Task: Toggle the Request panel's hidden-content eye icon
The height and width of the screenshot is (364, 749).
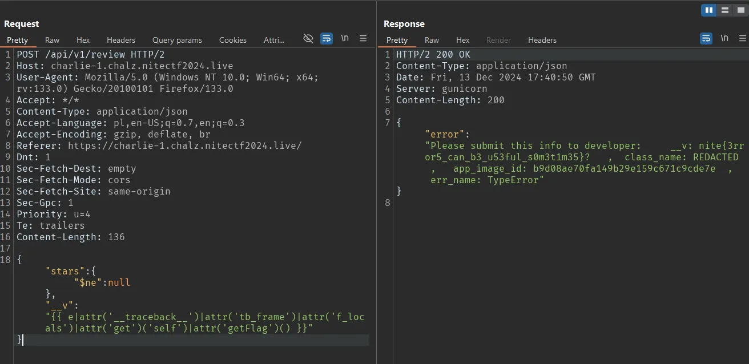Action: [308, 38]
